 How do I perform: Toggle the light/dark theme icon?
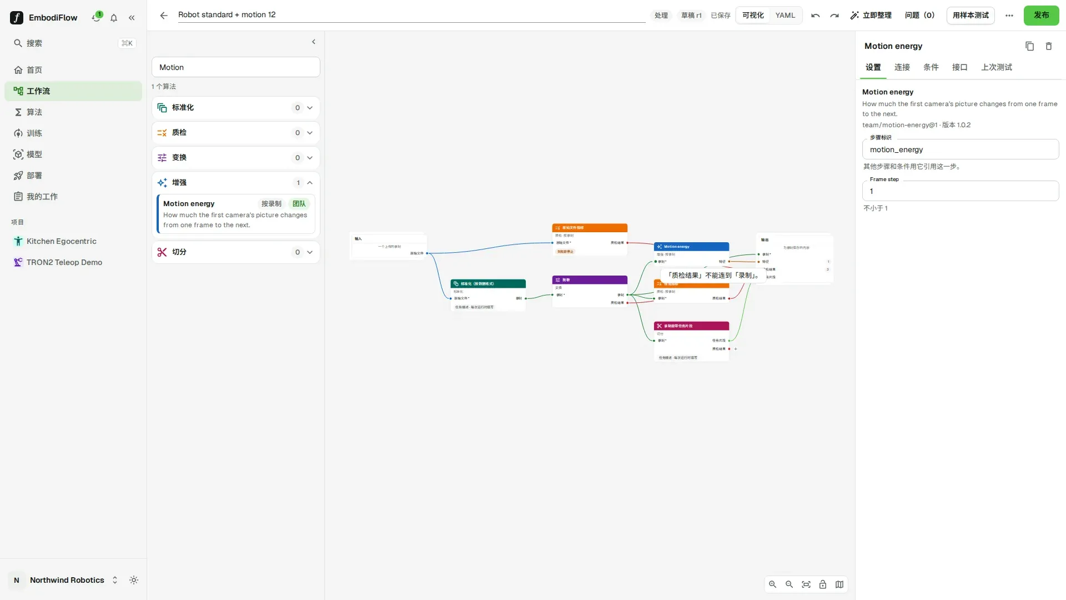[x=134, y=580]
